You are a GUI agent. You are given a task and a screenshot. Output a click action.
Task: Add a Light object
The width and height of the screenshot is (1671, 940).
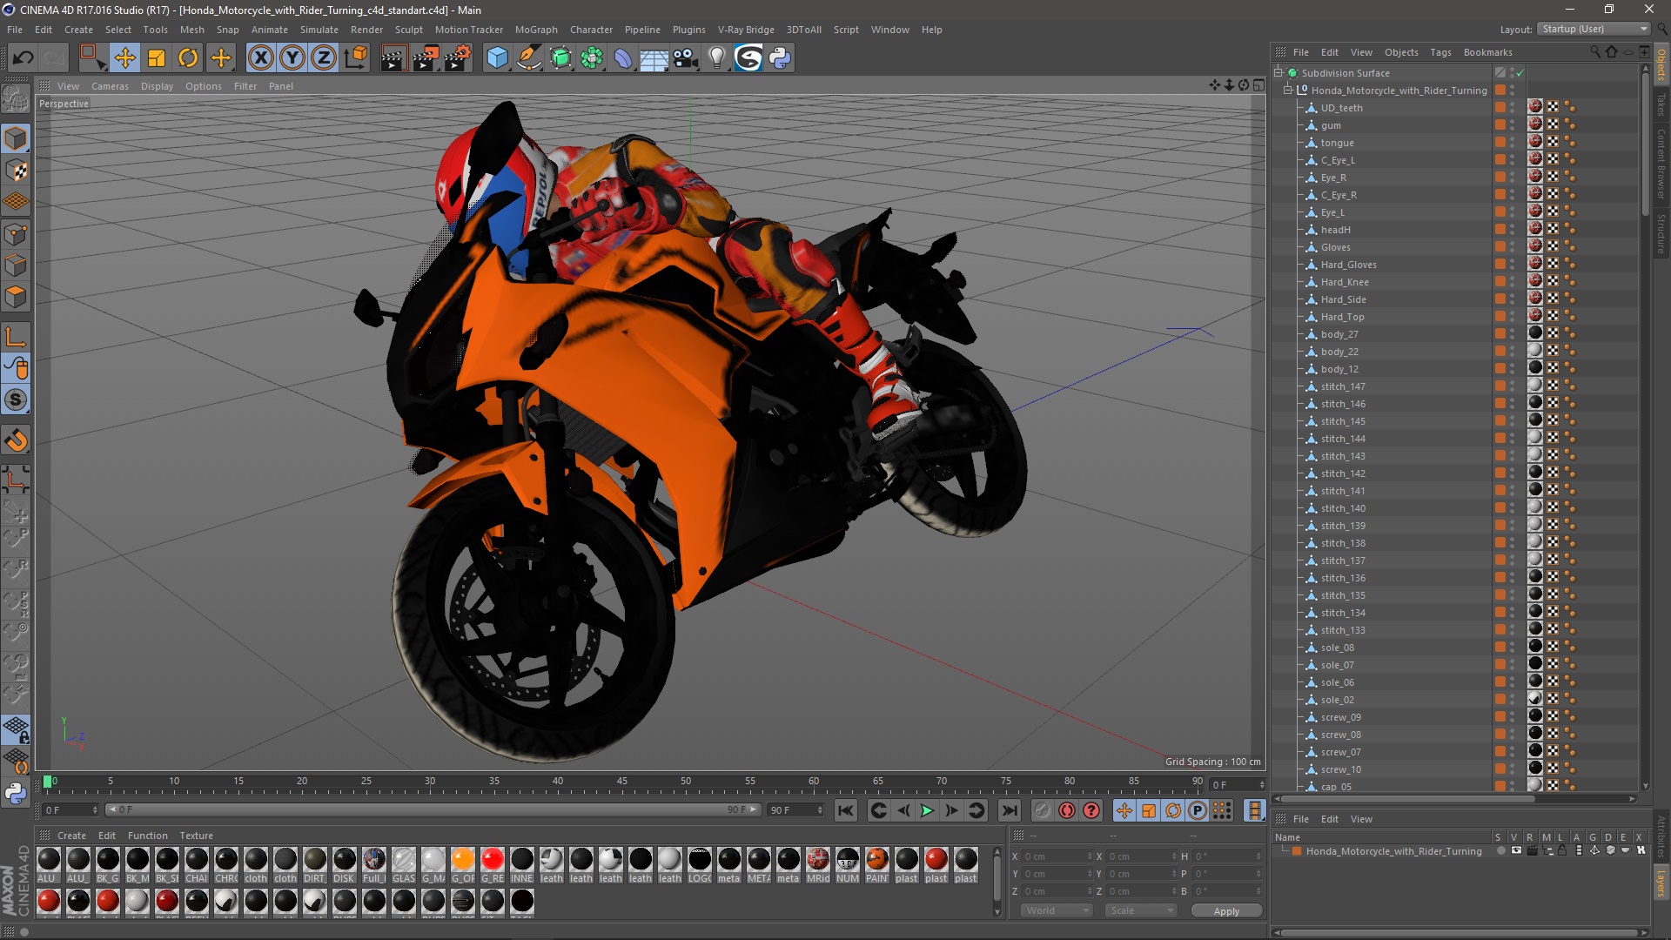[717, 58]
